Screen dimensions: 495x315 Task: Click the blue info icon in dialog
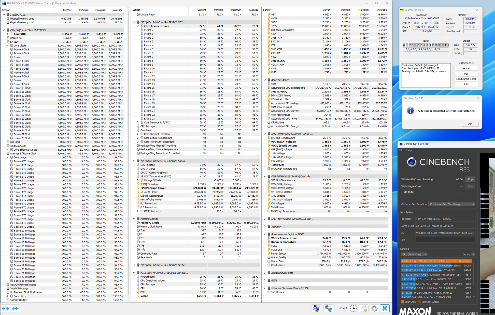tap(410, 111)
